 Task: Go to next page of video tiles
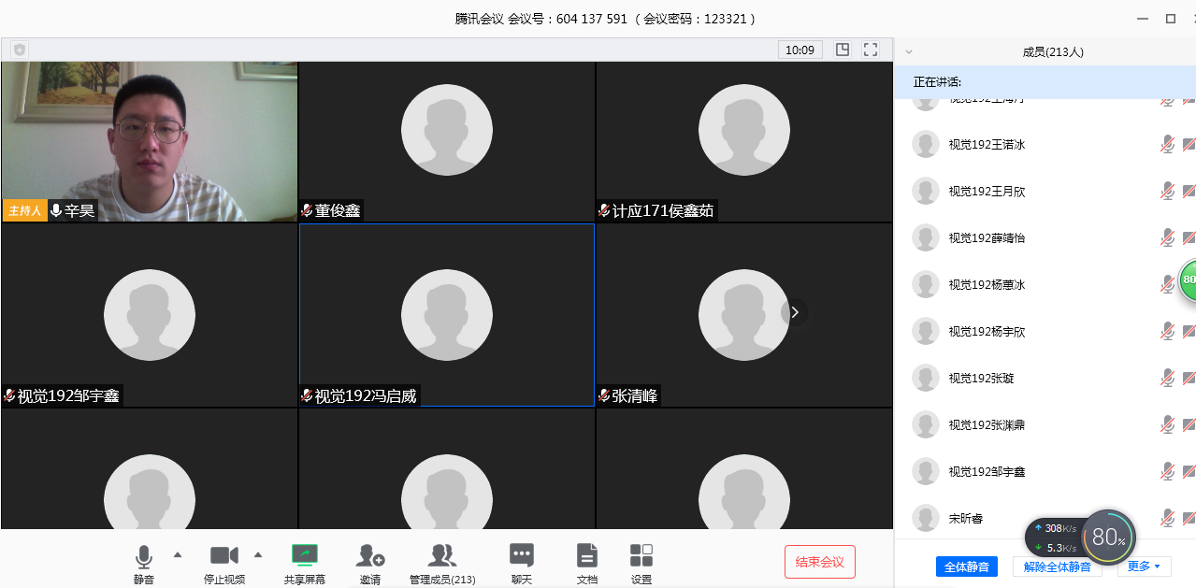pos(795,312)
